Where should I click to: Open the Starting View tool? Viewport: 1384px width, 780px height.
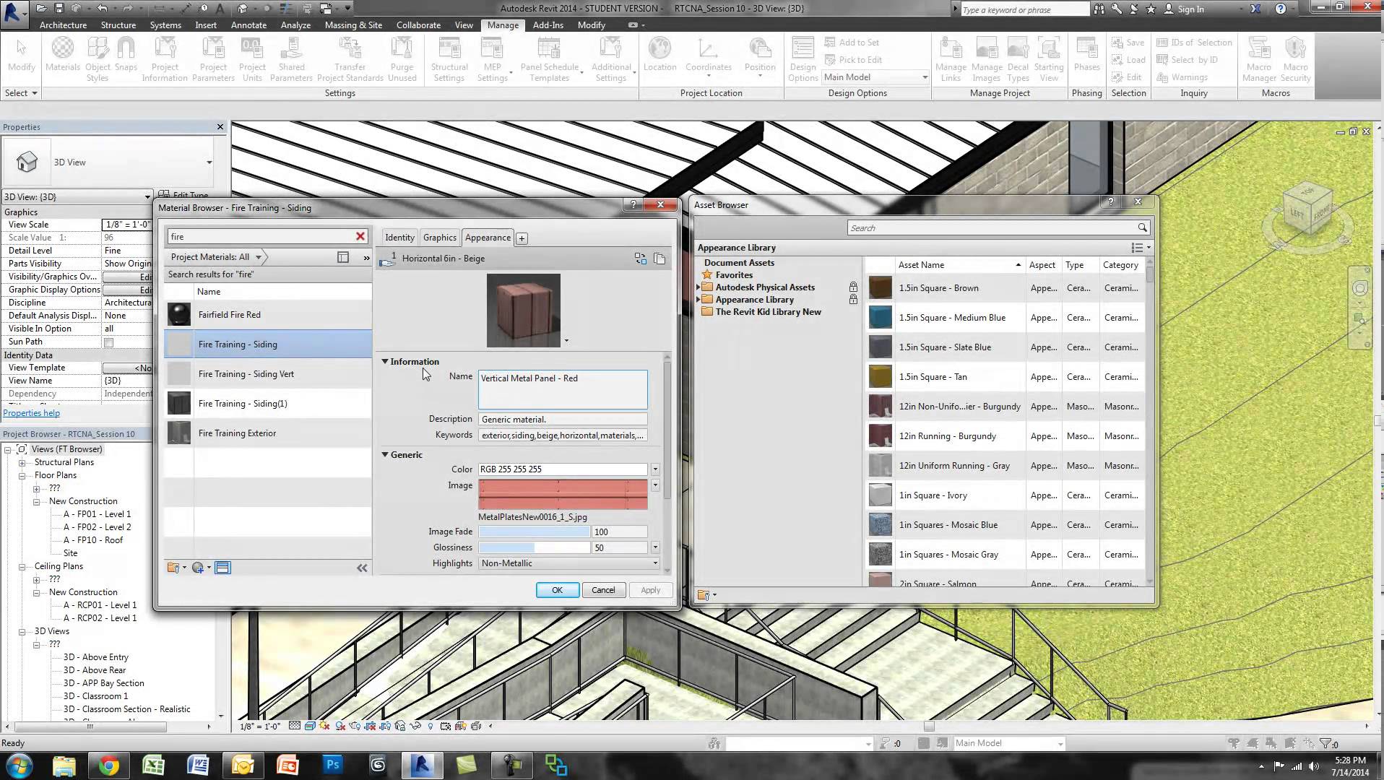coord(1049,59)
